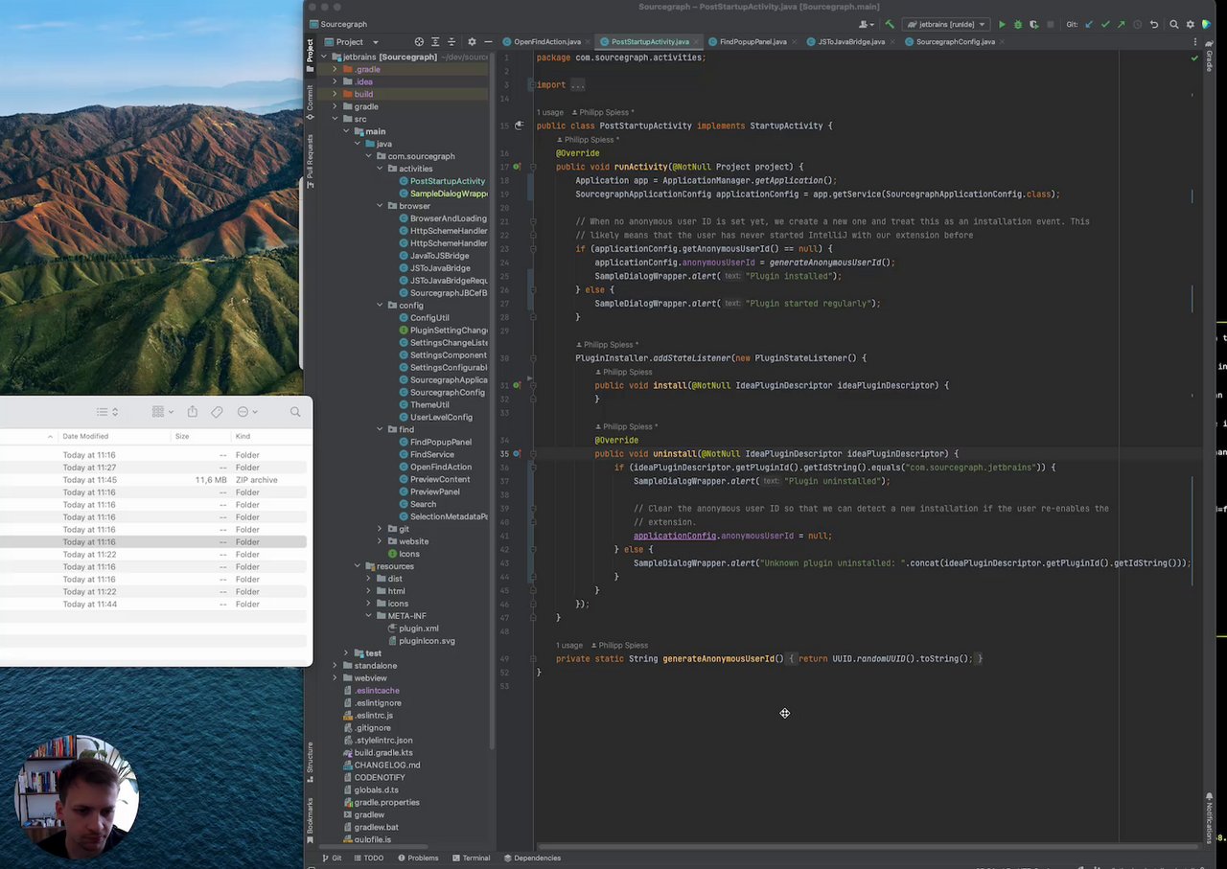Open Git history via the clock icon

tap(1138, 24)
